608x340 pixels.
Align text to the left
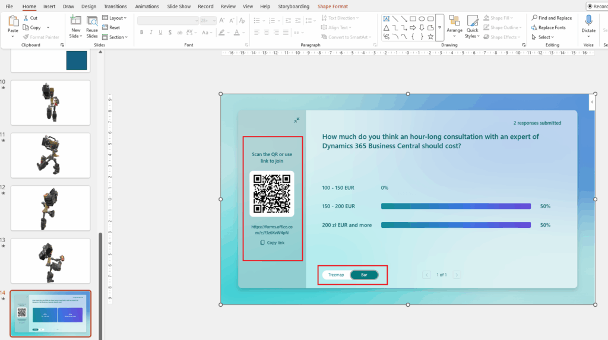[256, 33]
